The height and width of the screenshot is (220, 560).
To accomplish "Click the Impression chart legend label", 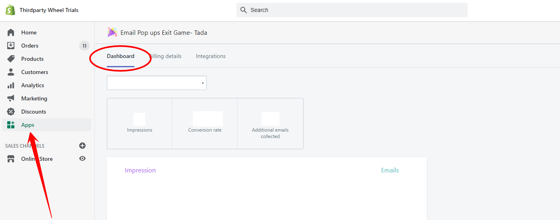I will 140,170.
